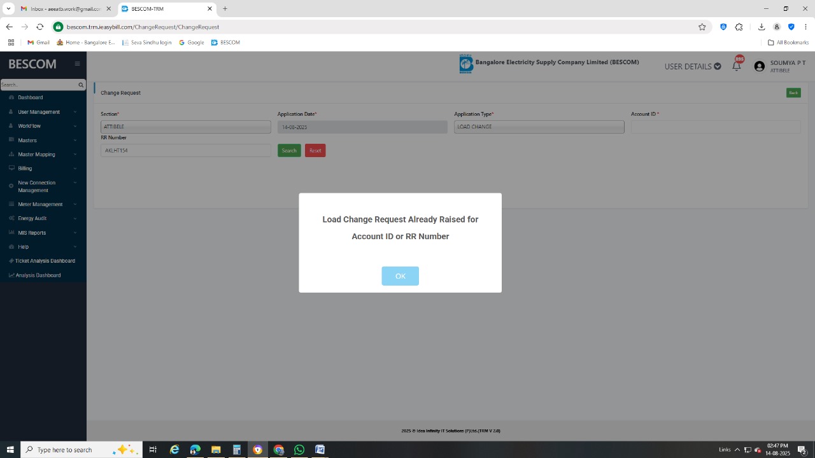Reload the page with refresh icon
Screen dimensions: 815x458
point(40,27)
